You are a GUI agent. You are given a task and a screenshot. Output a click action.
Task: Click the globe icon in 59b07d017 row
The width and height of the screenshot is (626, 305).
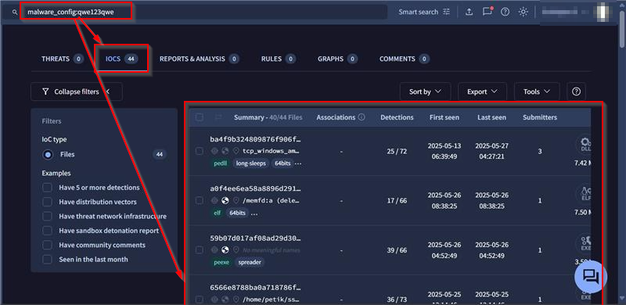coord(225,250)
